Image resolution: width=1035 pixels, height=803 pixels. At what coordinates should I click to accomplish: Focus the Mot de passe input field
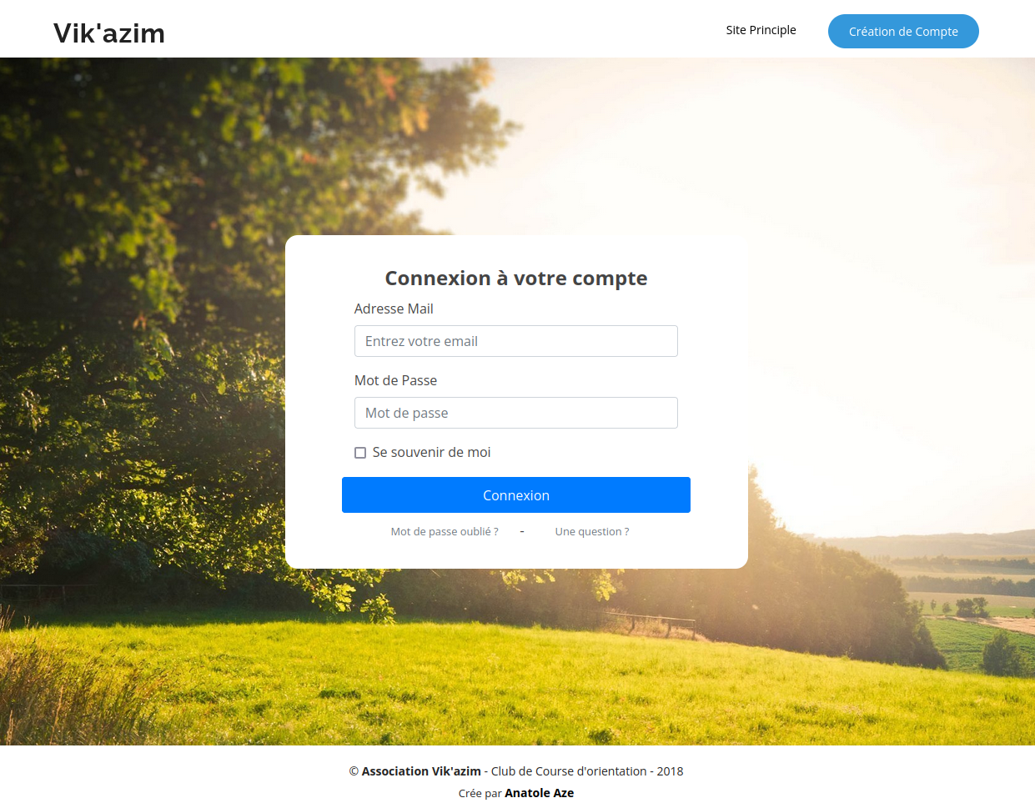(515, 413)
